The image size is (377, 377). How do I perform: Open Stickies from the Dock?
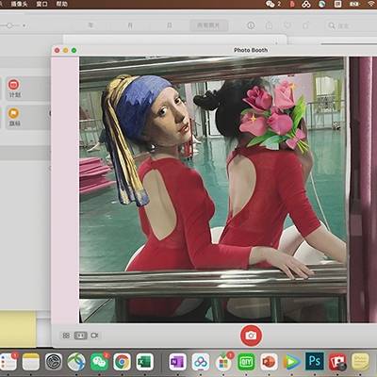pos(361,362)
